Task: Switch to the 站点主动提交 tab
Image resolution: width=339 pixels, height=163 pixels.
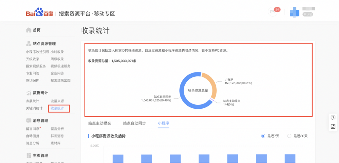Action: (99, 123)
